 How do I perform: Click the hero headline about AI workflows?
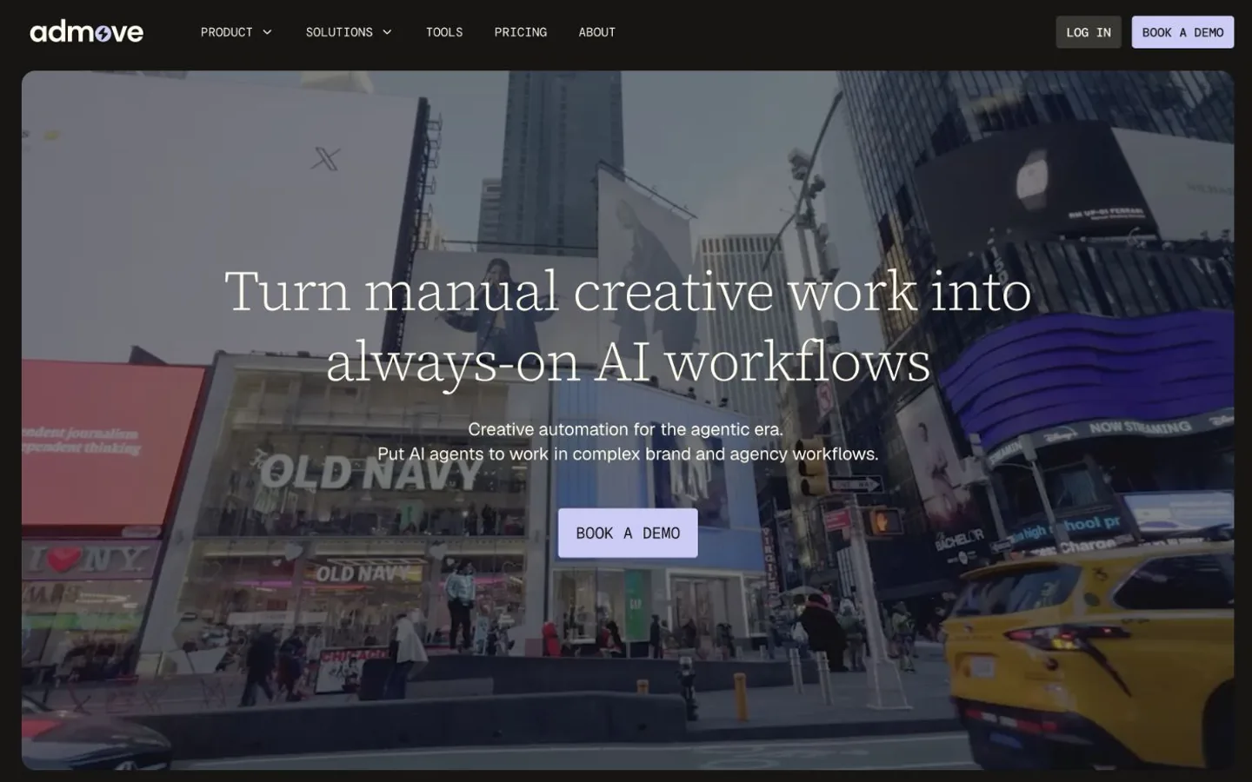(x=628, y=326)
